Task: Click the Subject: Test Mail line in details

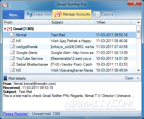Action: pos(17,92)
